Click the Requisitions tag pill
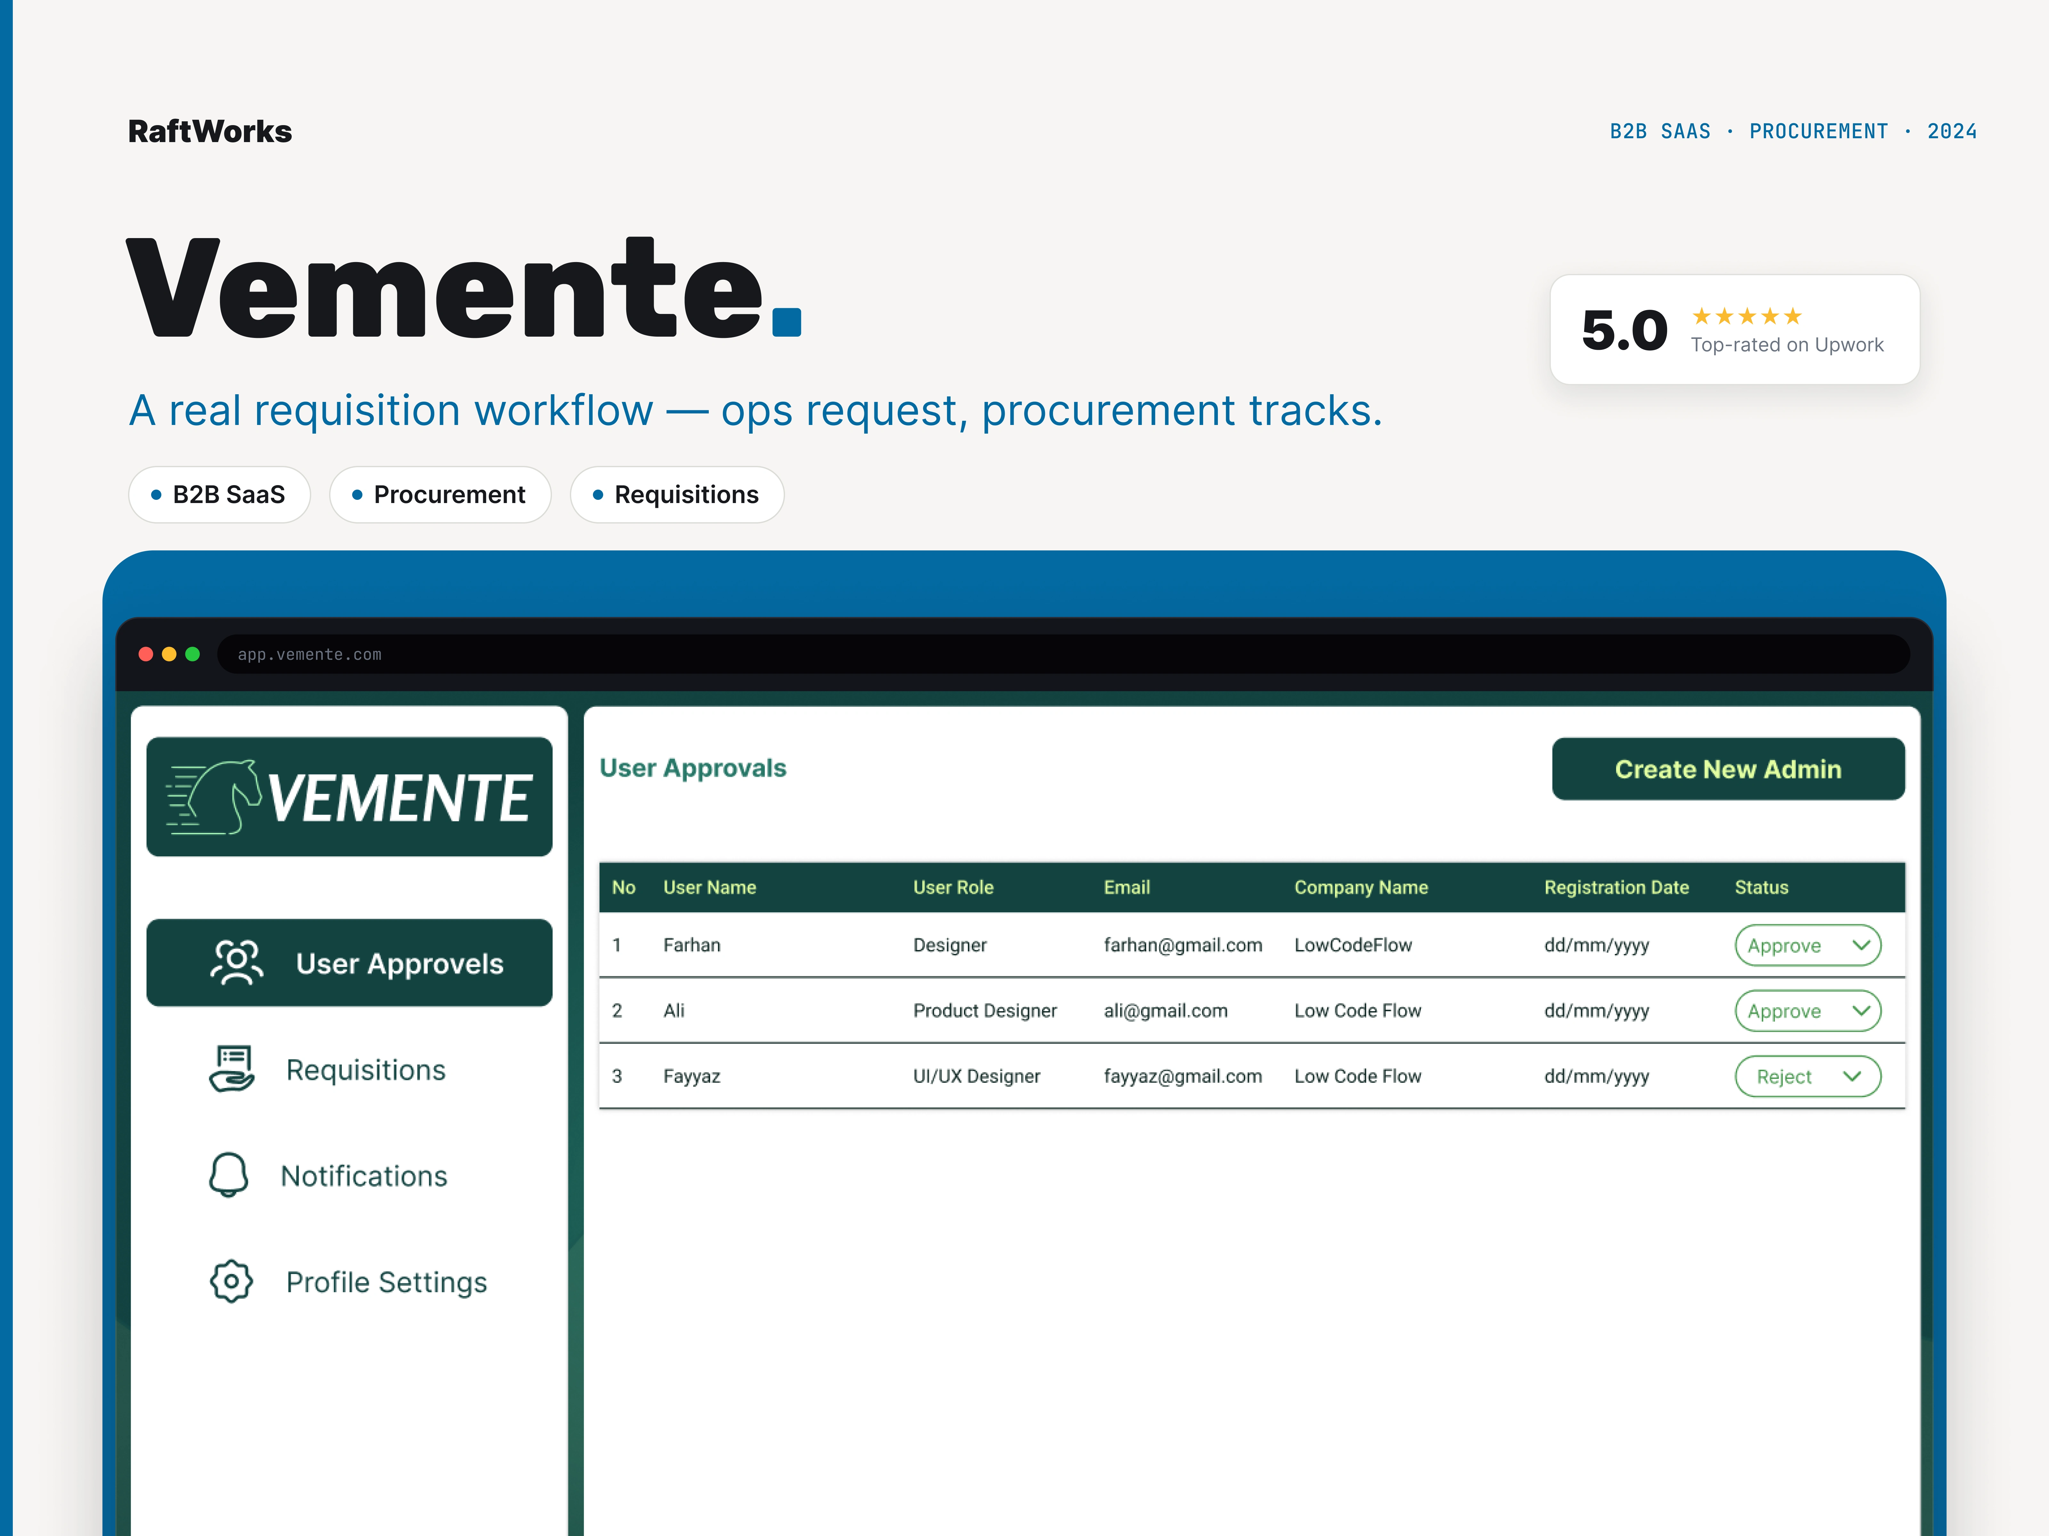 [x=677, y=494]
